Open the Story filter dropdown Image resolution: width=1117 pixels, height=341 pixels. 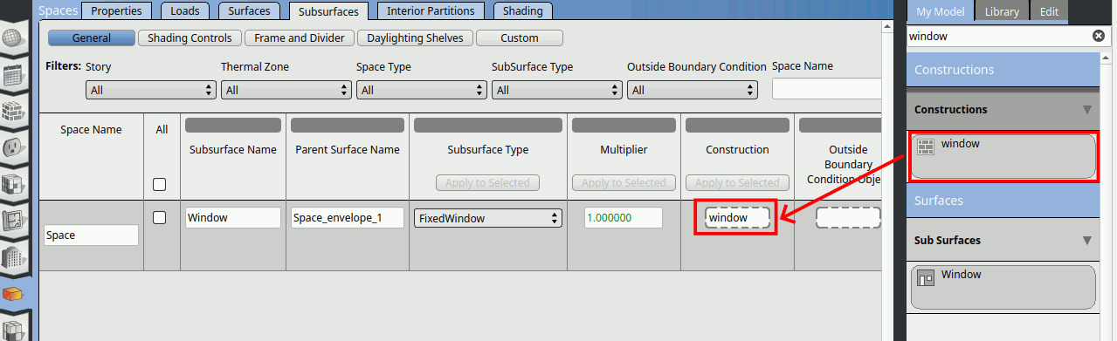[151, 90]
